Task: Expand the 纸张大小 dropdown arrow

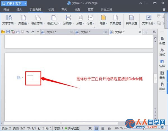Action: pyautogui.click(x=60, y=23)
